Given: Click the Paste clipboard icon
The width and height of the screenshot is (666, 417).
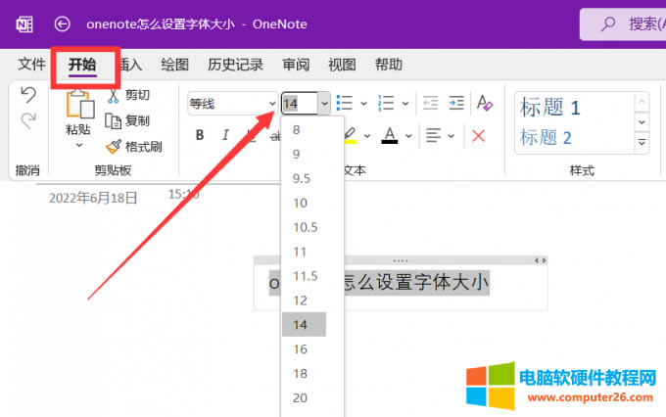Looking at the screenshot, I should tap(78, 106).
